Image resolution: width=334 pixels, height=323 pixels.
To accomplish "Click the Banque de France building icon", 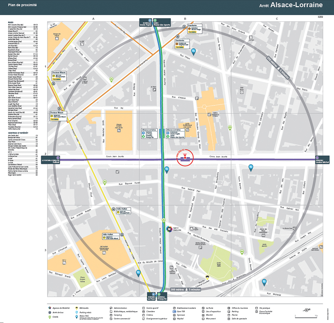I will 57,39.
